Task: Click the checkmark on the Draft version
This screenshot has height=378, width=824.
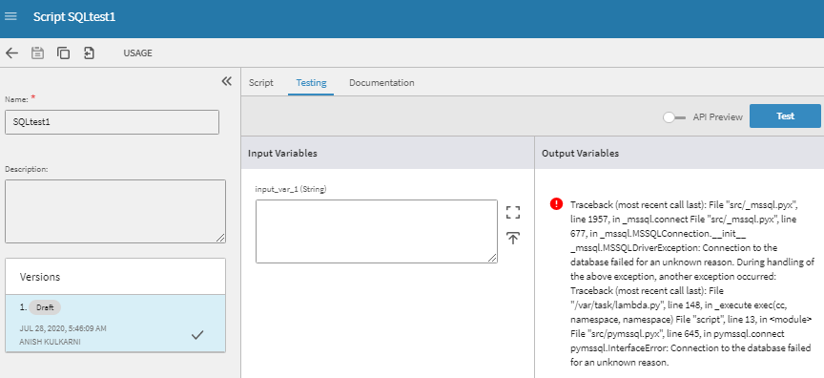Action: coord(197,334)
